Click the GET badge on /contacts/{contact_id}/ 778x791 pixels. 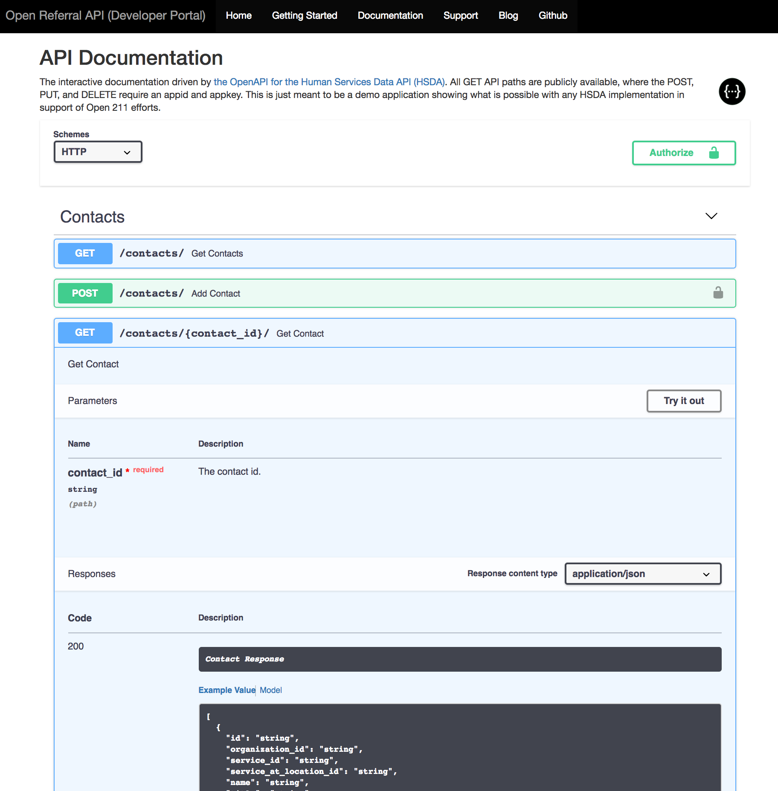tap(85, 332)
